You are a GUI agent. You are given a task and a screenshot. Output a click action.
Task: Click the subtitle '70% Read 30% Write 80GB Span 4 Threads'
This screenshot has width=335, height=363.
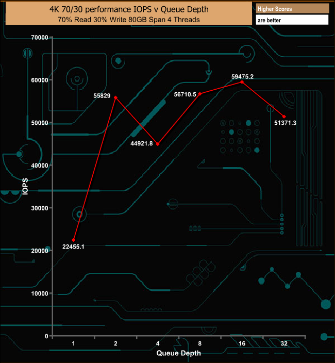click(x=129, y=20)
